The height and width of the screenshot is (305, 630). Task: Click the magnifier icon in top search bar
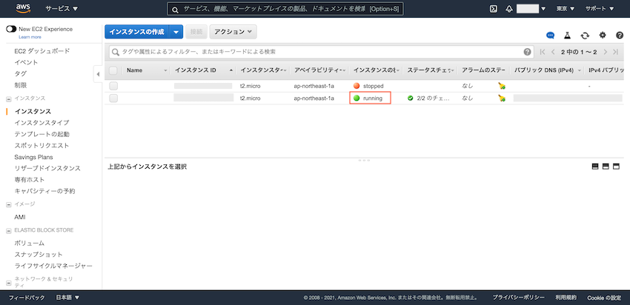pyautogui.click(x=175, y=9)
